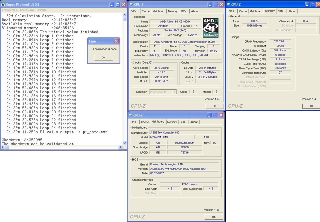Click the Southbridge field SB600
Screen dimensions: 320x222
pos(184,147)
